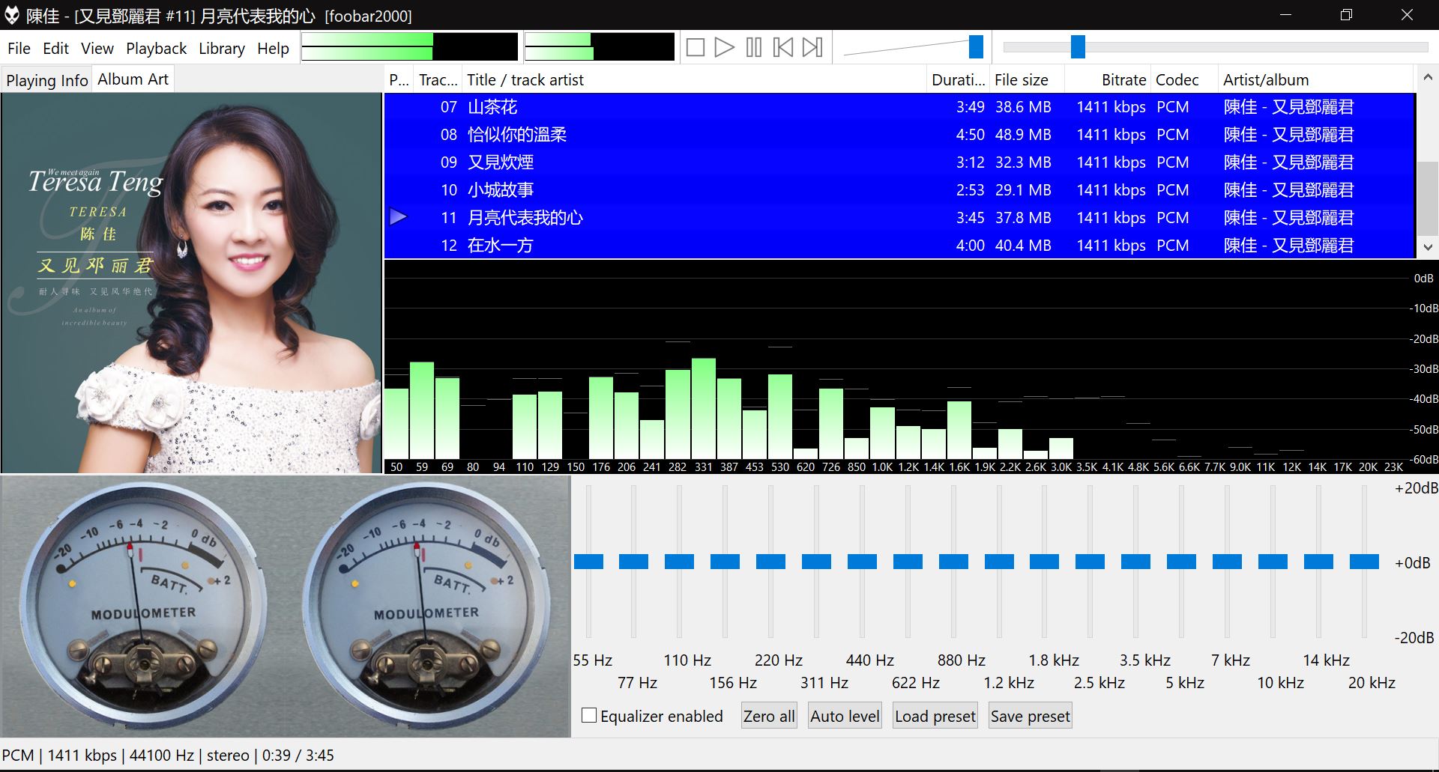This screenshot has width=1439, height=772.
Task: Select track 12 在水一方
Action: pyautogui.click(x=899, y=246)
